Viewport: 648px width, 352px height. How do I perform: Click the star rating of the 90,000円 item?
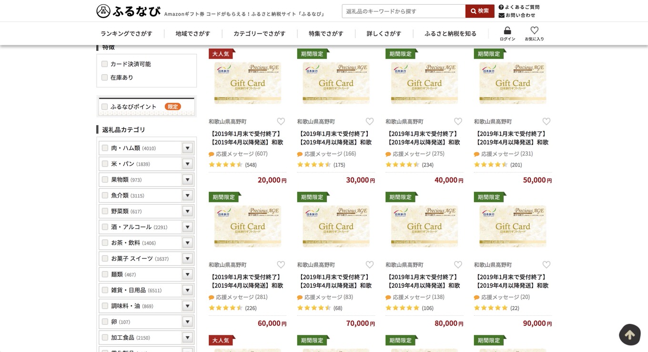click(x=491, y=308)
